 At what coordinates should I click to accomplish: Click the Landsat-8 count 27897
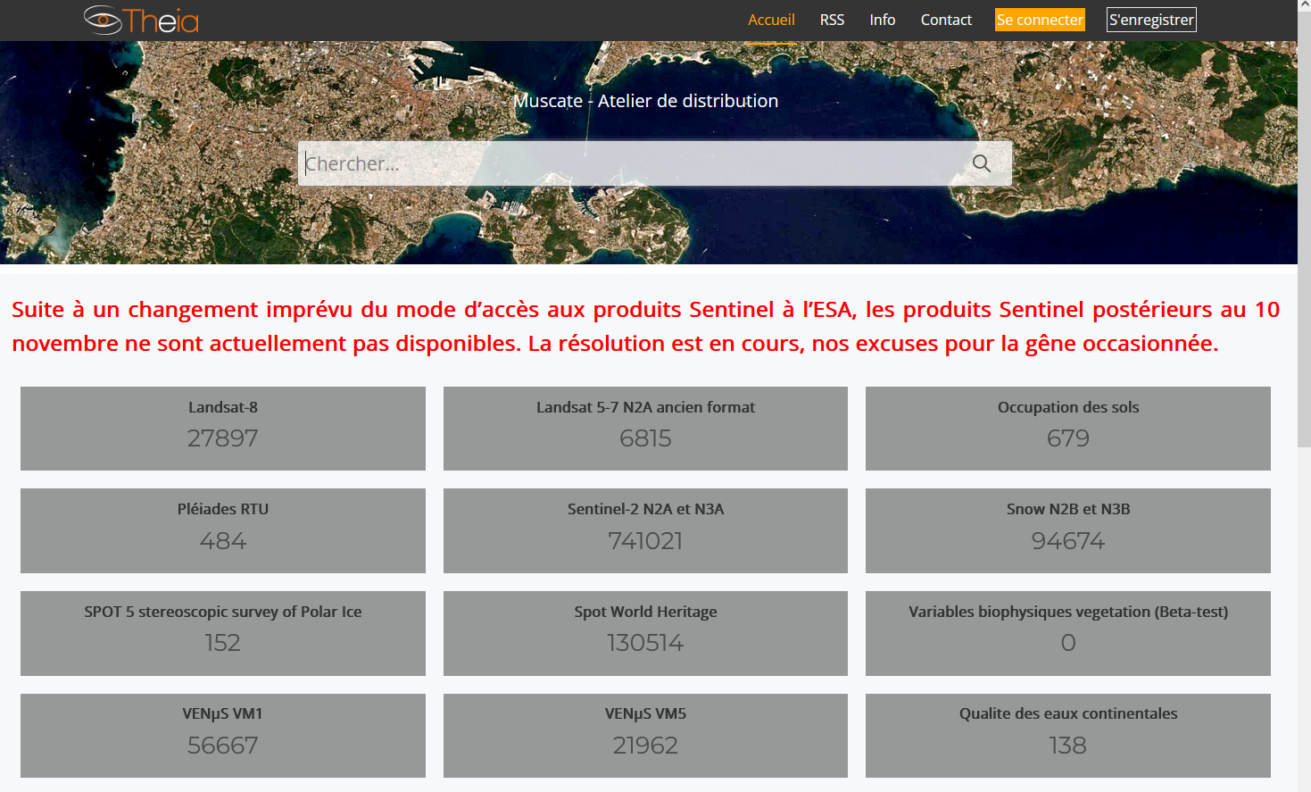[x=223, y=438]
